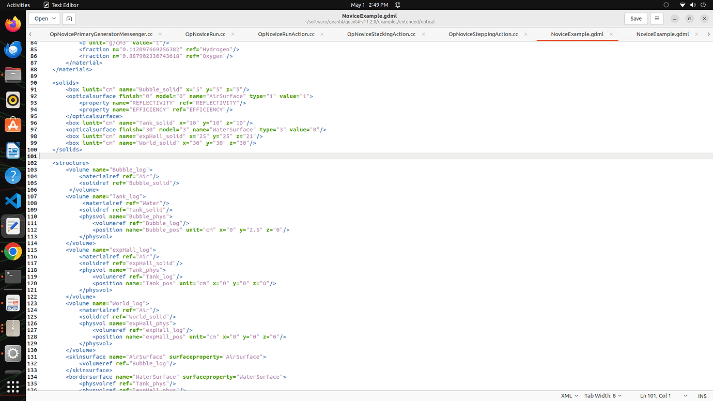This screenshot has height=401, width=713.
Task: Close the OpNoviceStackingAction.cc tab
Action: 423,34
